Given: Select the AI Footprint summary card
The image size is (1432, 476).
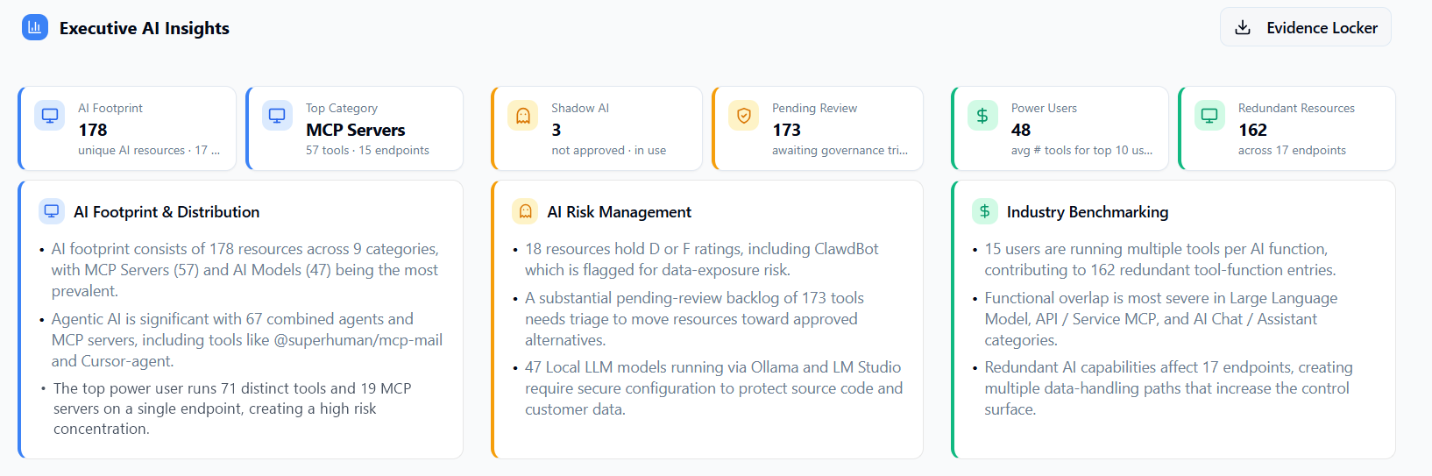Looking at the screenshot, I should (x=127, y=128).
